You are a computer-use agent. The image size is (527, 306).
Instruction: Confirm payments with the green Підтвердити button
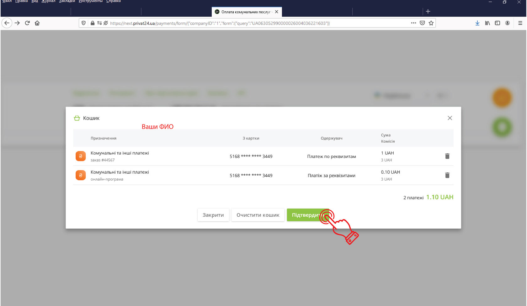click(x=305, y=215)
